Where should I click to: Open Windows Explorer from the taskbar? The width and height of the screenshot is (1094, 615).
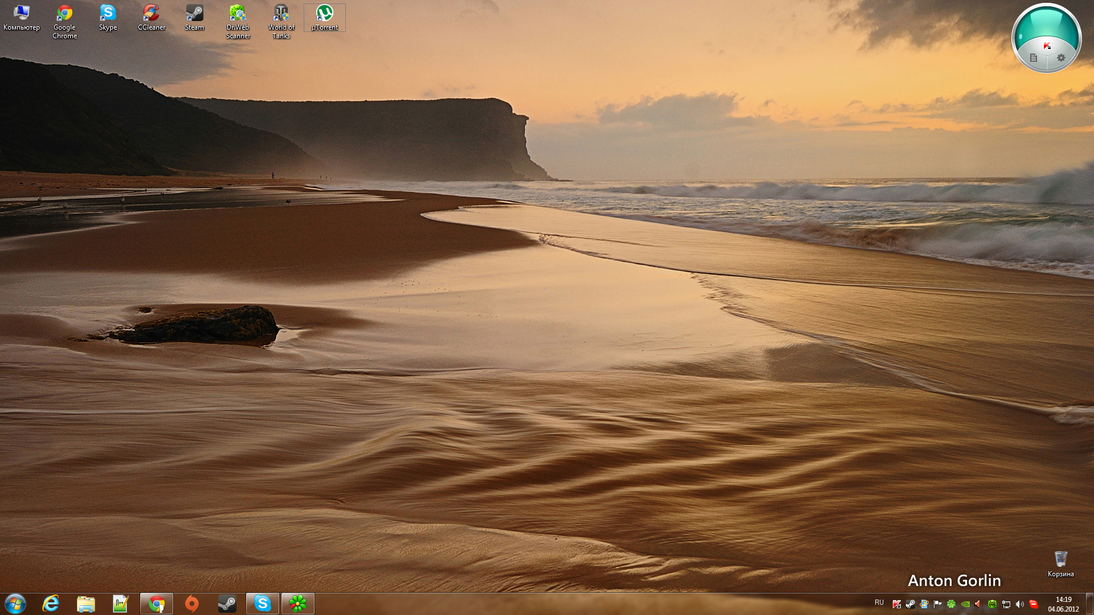[x=85, y=604]
